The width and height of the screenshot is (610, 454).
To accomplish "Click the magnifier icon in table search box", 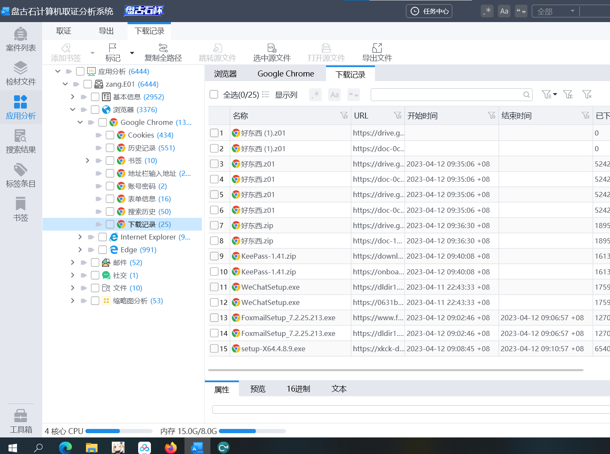I will [x=526, y=95].
